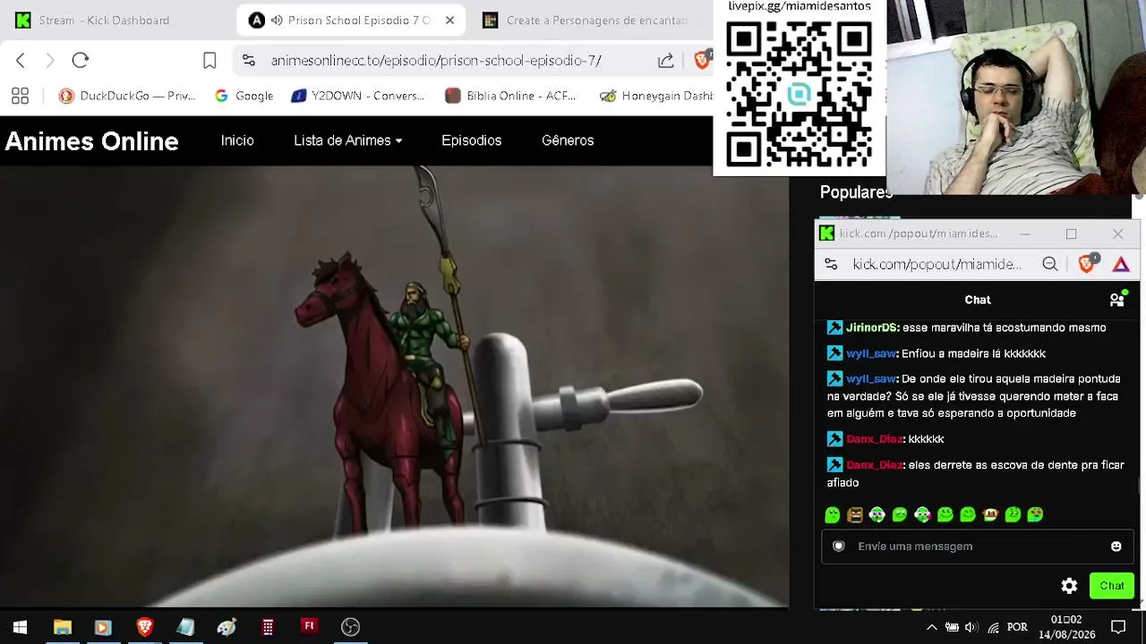Click message text 'Enfiou a madeira lá kkkkkkk'
The height and width of the screenshot is (644, 1146).
[x=973, y=353]
